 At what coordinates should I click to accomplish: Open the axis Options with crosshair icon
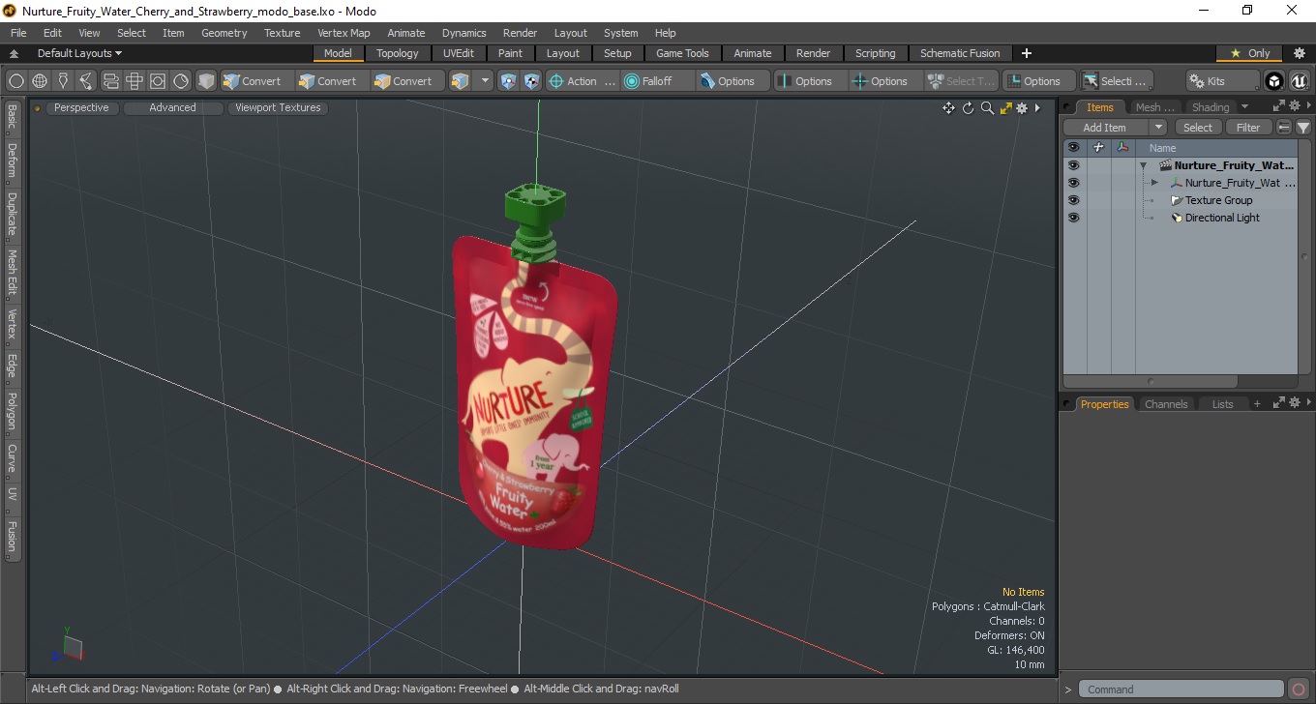tap(886, 81)
